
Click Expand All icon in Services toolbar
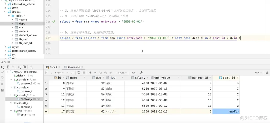(8, 67)
